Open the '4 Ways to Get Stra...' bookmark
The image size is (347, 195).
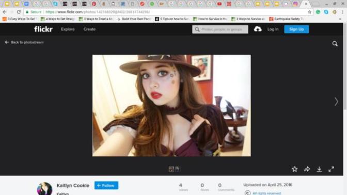(x=57, y=19)
